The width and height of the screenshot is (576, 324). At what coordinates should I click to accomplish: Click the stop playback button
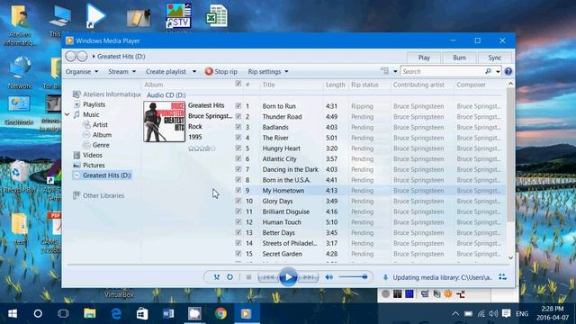tap(248, 277)
